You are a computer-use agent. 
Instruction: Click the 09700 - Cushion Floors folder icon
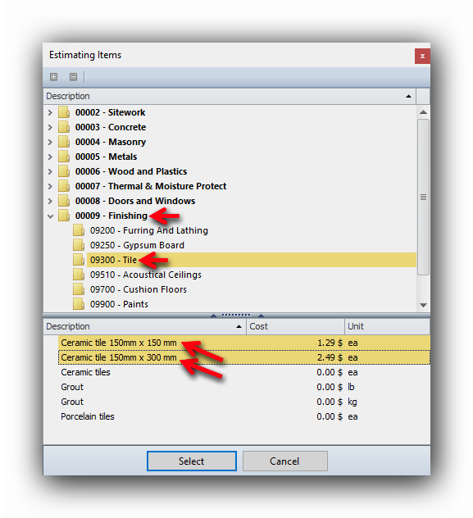[79, 289]
